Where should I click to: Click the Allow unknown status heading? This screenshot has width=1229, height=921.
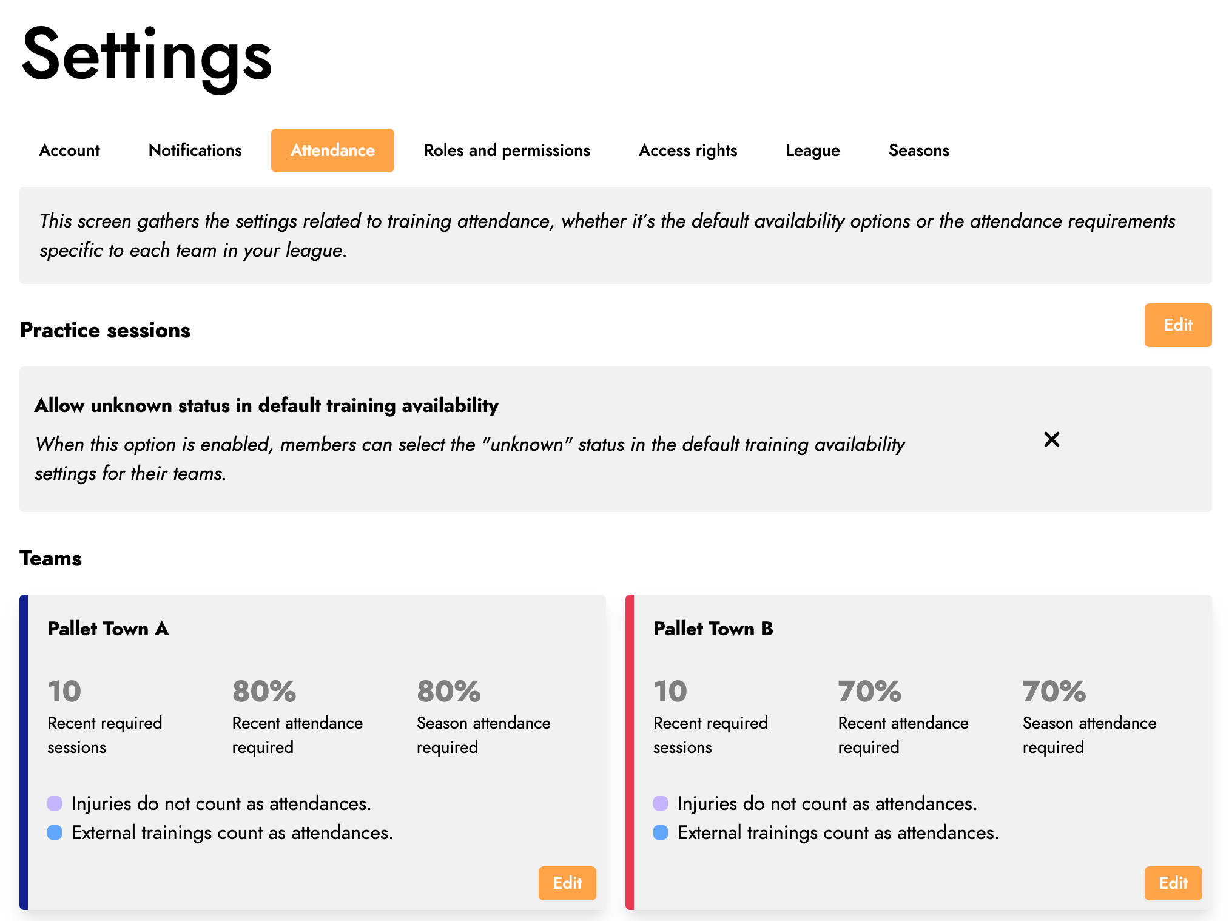[x=266, y=405]
